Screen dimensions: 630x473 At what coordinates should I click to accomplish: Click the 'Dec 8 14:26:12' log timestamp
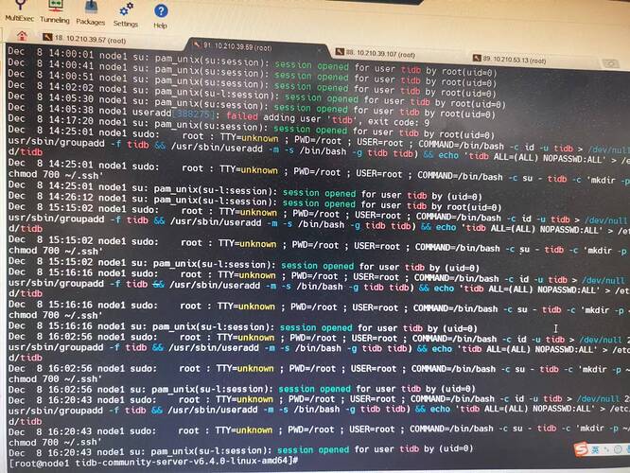[x=50, y=197]
